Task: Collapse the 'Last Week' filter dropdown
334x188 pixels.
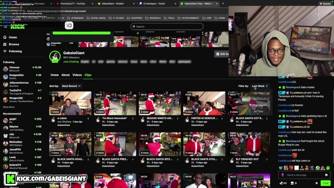Action: coord(260,86)
